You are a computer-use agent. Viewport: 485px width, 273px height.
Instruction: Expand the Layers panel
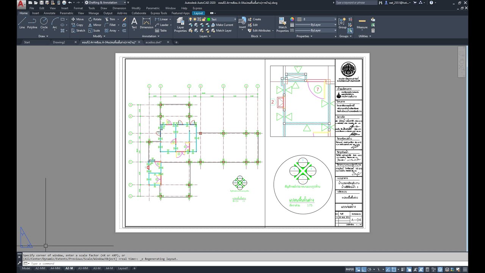(x=205, y=36)
